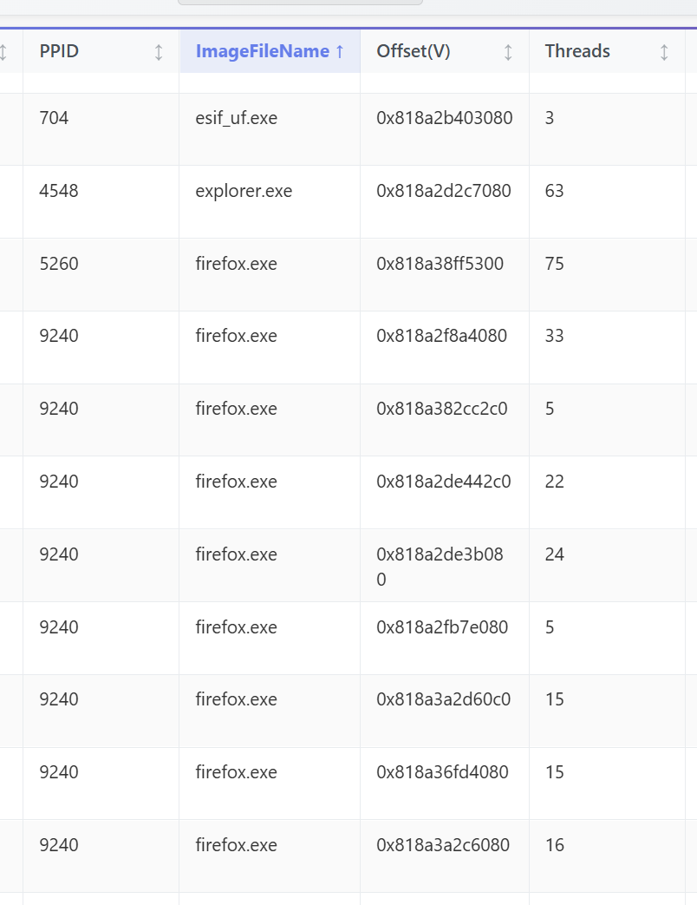Select the esif_uf.exe process cell
This screenshot has width=697, height=905.
(x=270, y=129)
